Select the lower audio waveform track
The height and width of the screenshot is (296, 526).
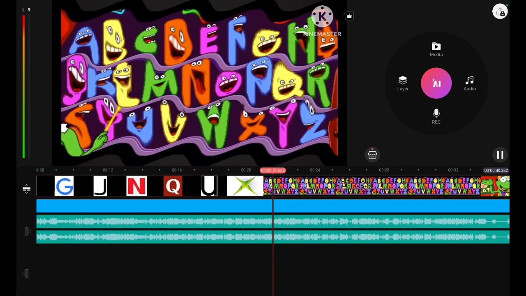[273, 237]
